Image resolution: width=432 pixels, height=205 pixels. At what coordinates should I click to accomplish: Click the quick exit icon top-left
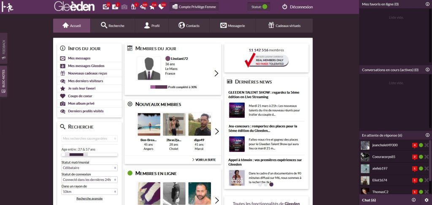click(7, 7)
